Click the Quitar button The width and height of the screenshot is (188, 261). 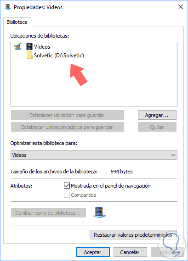157,127
